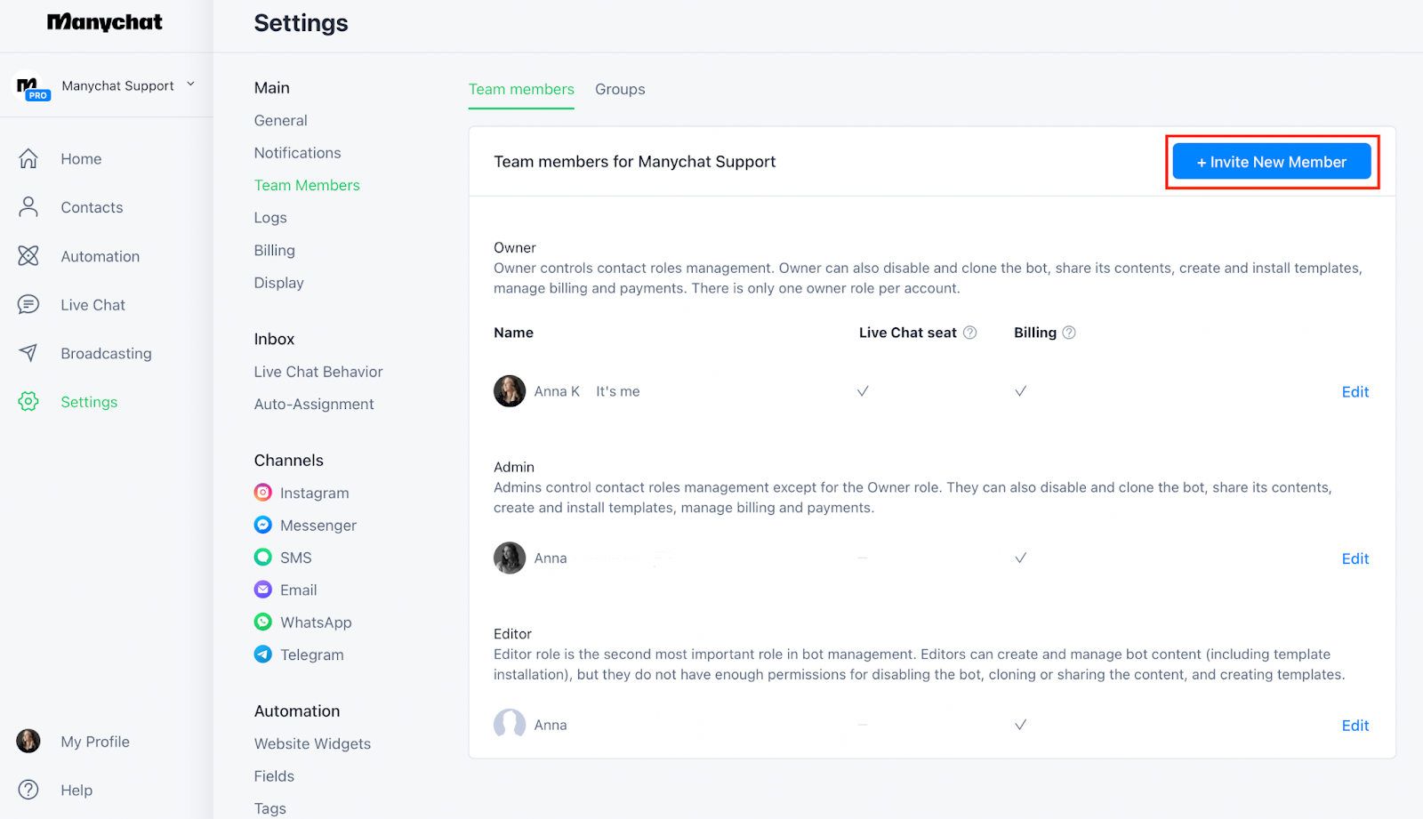Open Website Widgets settings
The width and height of the screenshot is (1423, 819).
(x=312, y=743)
